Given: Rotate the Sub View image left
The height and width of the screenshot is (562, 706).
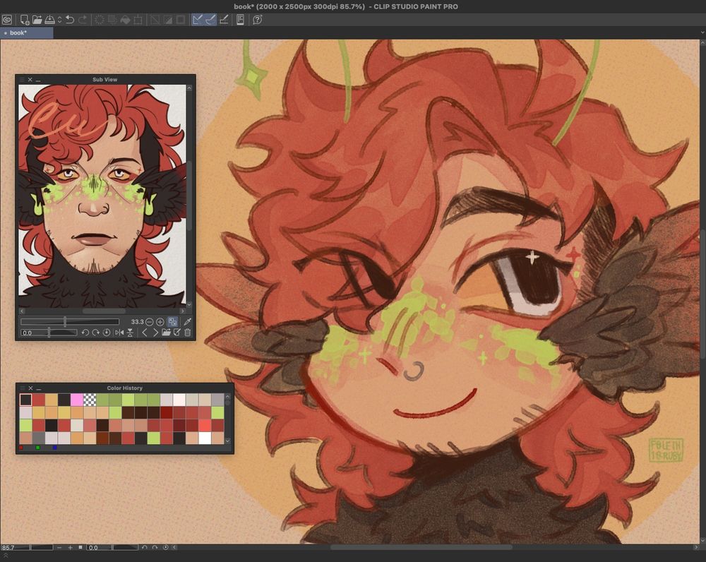Looking at the screenshot, I should tap(85, 333).
